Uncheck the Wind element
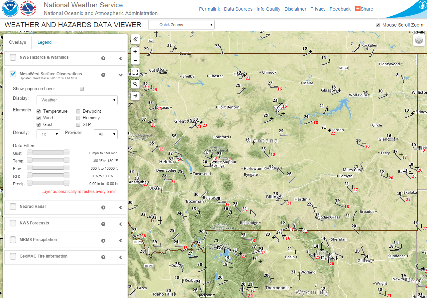 (x=39, y=118)
